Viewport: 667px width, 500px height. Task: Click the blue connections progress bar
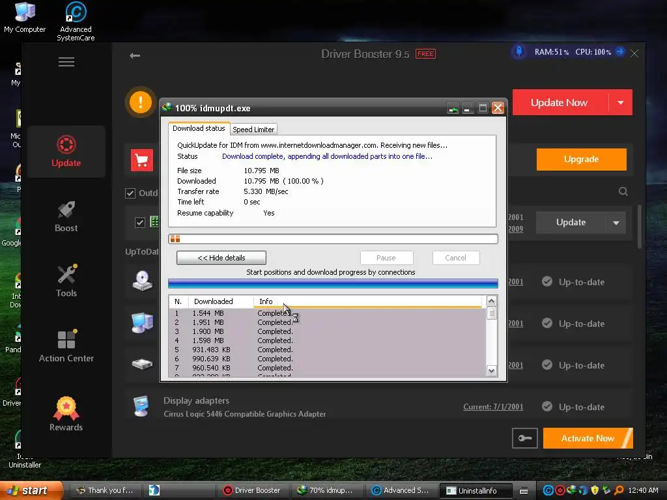coord(333,284)
